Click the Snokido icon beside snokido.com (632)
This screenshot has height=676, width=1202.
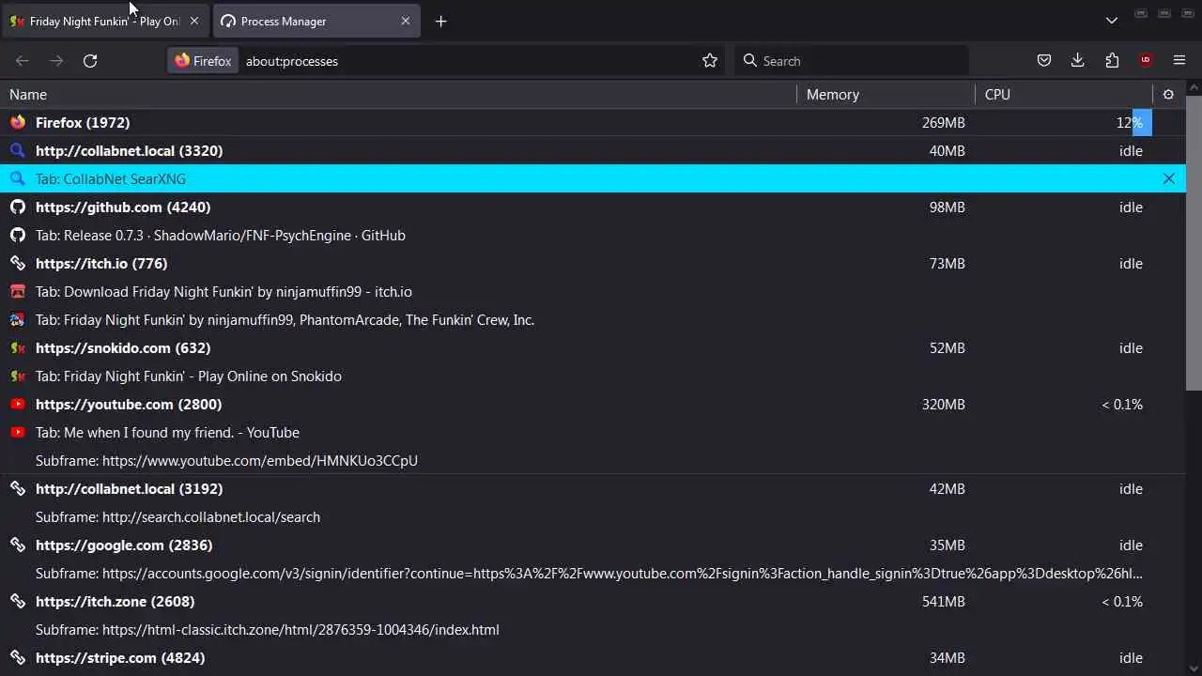pyautogui.click(x=17, y=347)
